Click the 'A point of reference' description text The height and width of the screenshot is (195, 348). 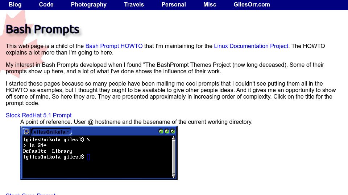(136, 122)
